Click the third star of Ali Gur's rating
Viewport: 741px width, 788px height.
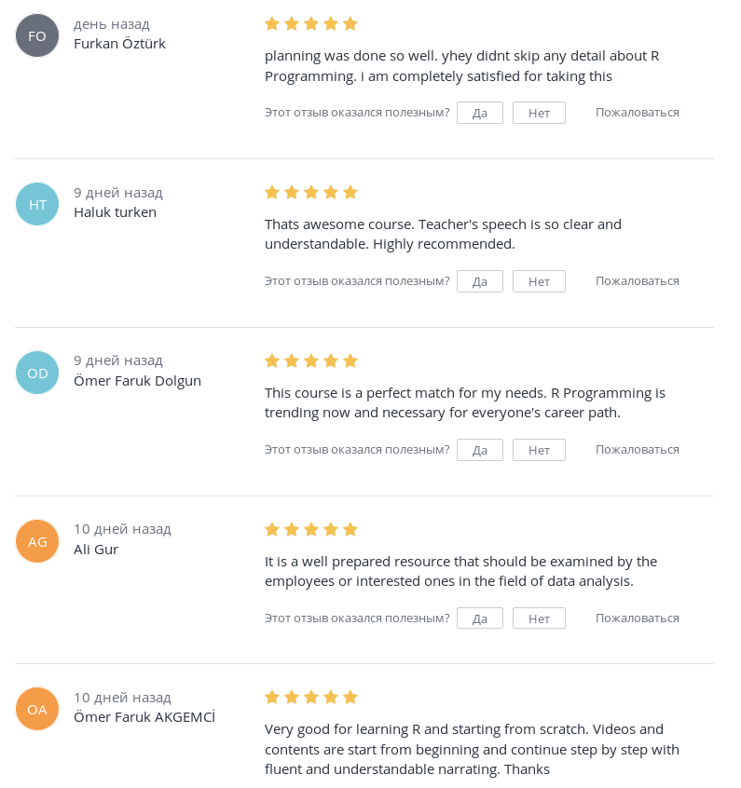pos(311,528)
